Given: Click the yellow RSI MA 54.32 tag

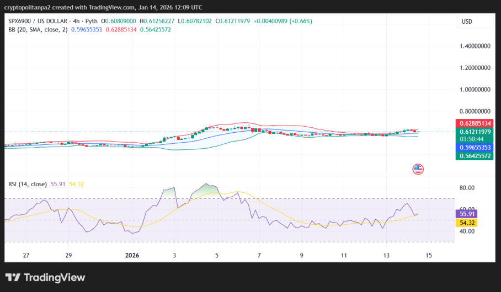Looking at the screenshot, I should 466,223.
